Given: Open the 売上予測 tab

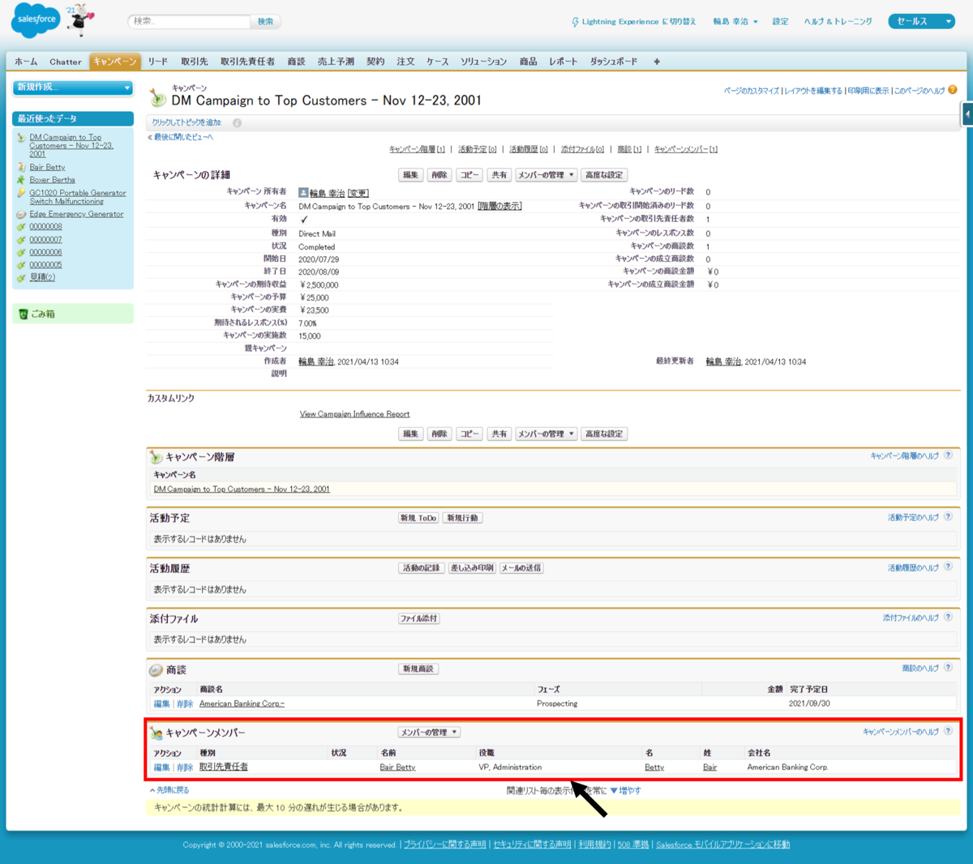Looking at the screenshot, I should (336, 62).
